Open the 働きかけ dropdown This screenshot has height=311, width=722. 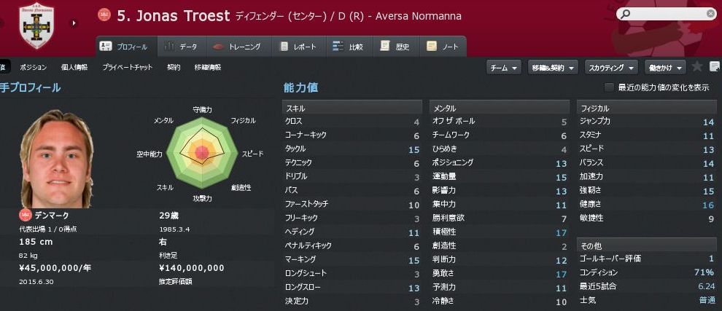(665, 67)
